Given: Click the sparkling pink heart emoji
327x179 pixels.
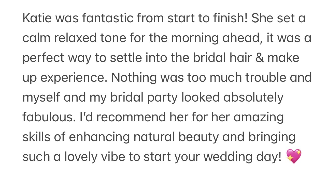Looking at the screenshot, I should pyautogui.click(x=294, y=156).
